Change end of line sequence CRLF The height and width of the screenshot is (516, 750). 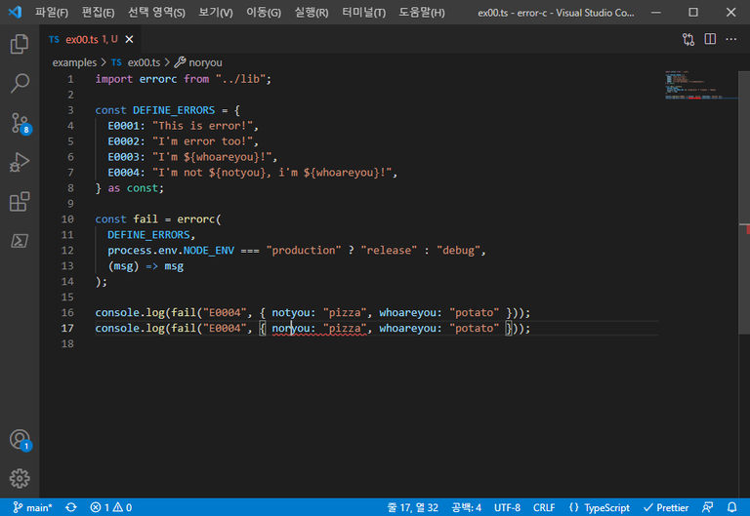544,507
